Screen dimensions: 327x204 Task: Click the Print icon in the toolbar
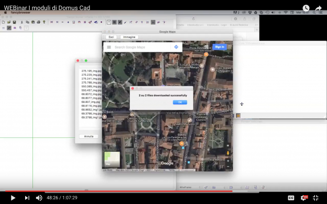pyautogui.click(x=38, y=22)
